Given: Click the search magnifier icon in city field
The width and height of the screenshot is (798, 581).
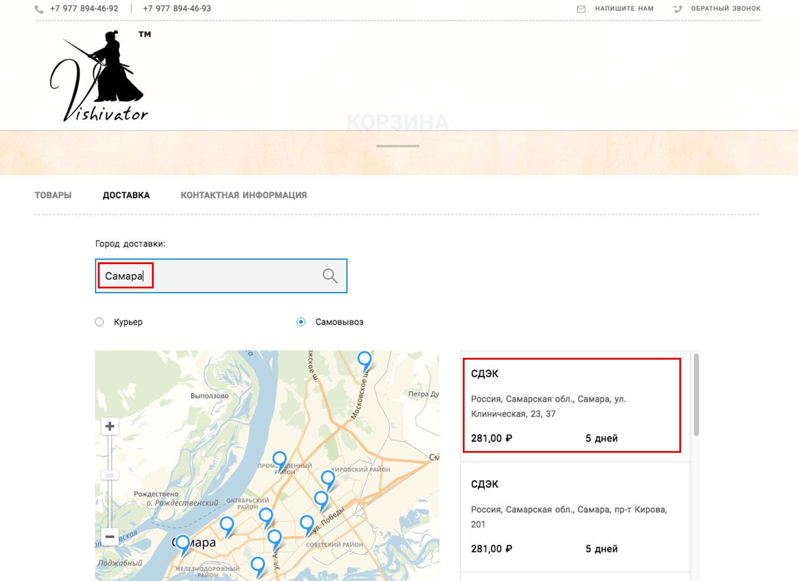Looking at the screenshot, I should click(330, 275).
